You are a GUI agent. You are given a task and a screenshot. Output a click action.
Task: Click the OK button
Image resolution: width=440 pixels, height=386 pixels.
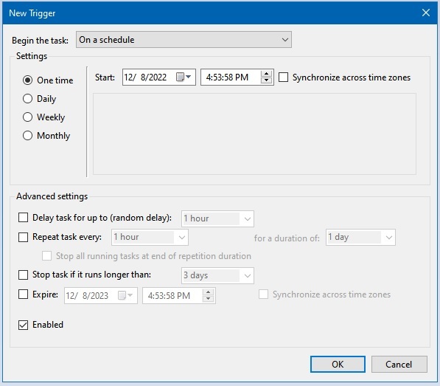coord(338,364)
